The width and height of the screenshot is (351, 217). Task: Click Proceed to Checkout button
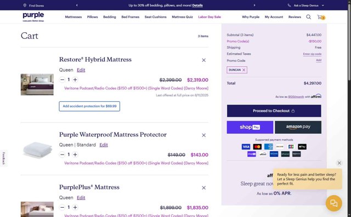click(274, 111)
